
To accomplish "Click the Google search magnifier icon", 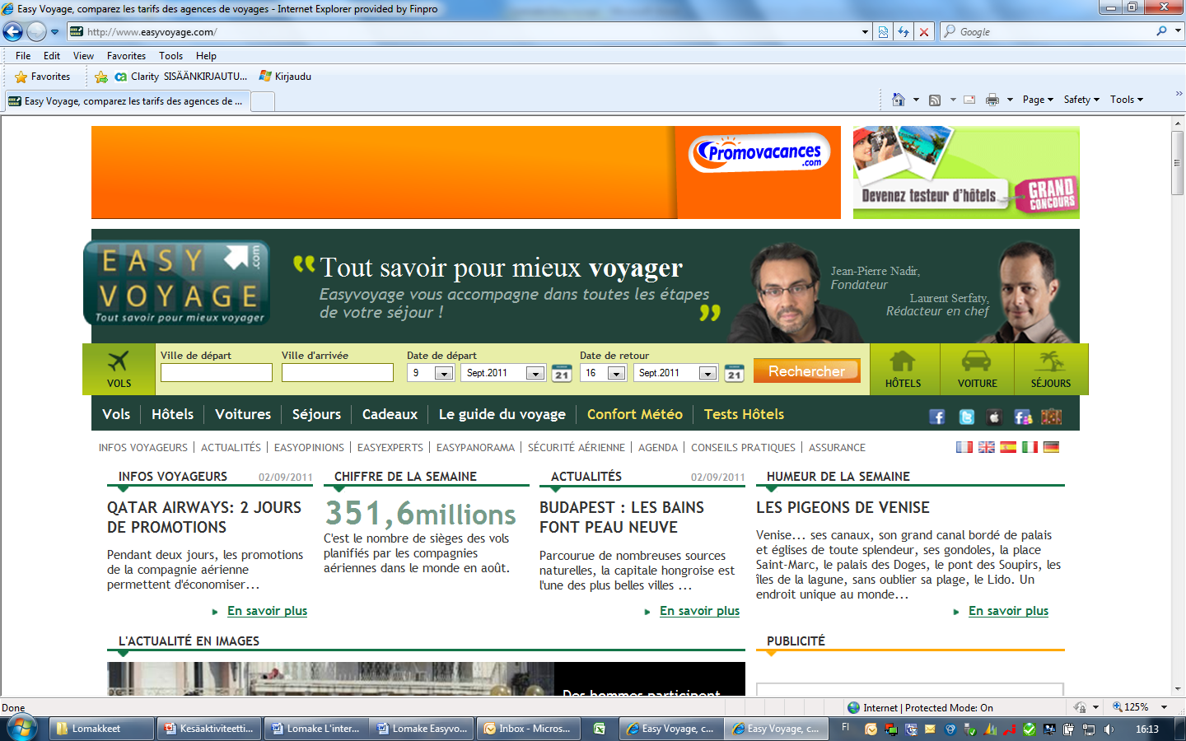I will [x=1161, y=31].
